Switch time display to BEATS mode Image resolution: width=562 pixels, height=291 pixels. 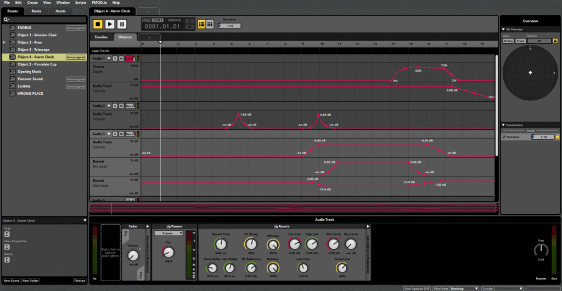coord(158,20)
